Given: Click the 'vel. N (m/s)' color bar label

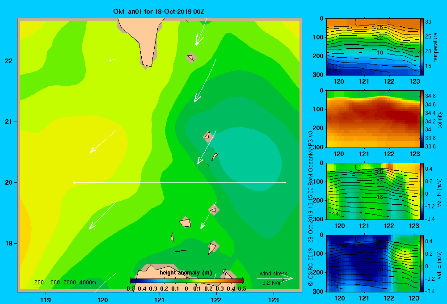Looking at the screenshot, I should [x=439, y=193].
